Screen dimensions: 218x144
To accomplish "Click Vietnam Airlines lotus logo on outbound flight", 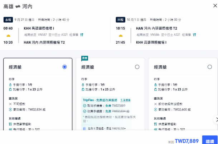I will pyautogui.click(x=8, y=36).
